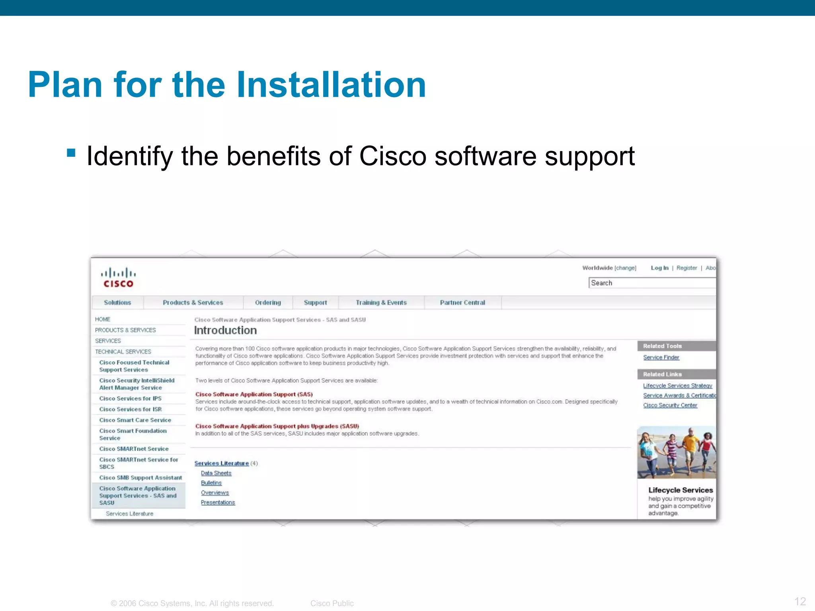
Task: Open Cisco SMARTnet Service for SBCS
Action: (138, 463)
